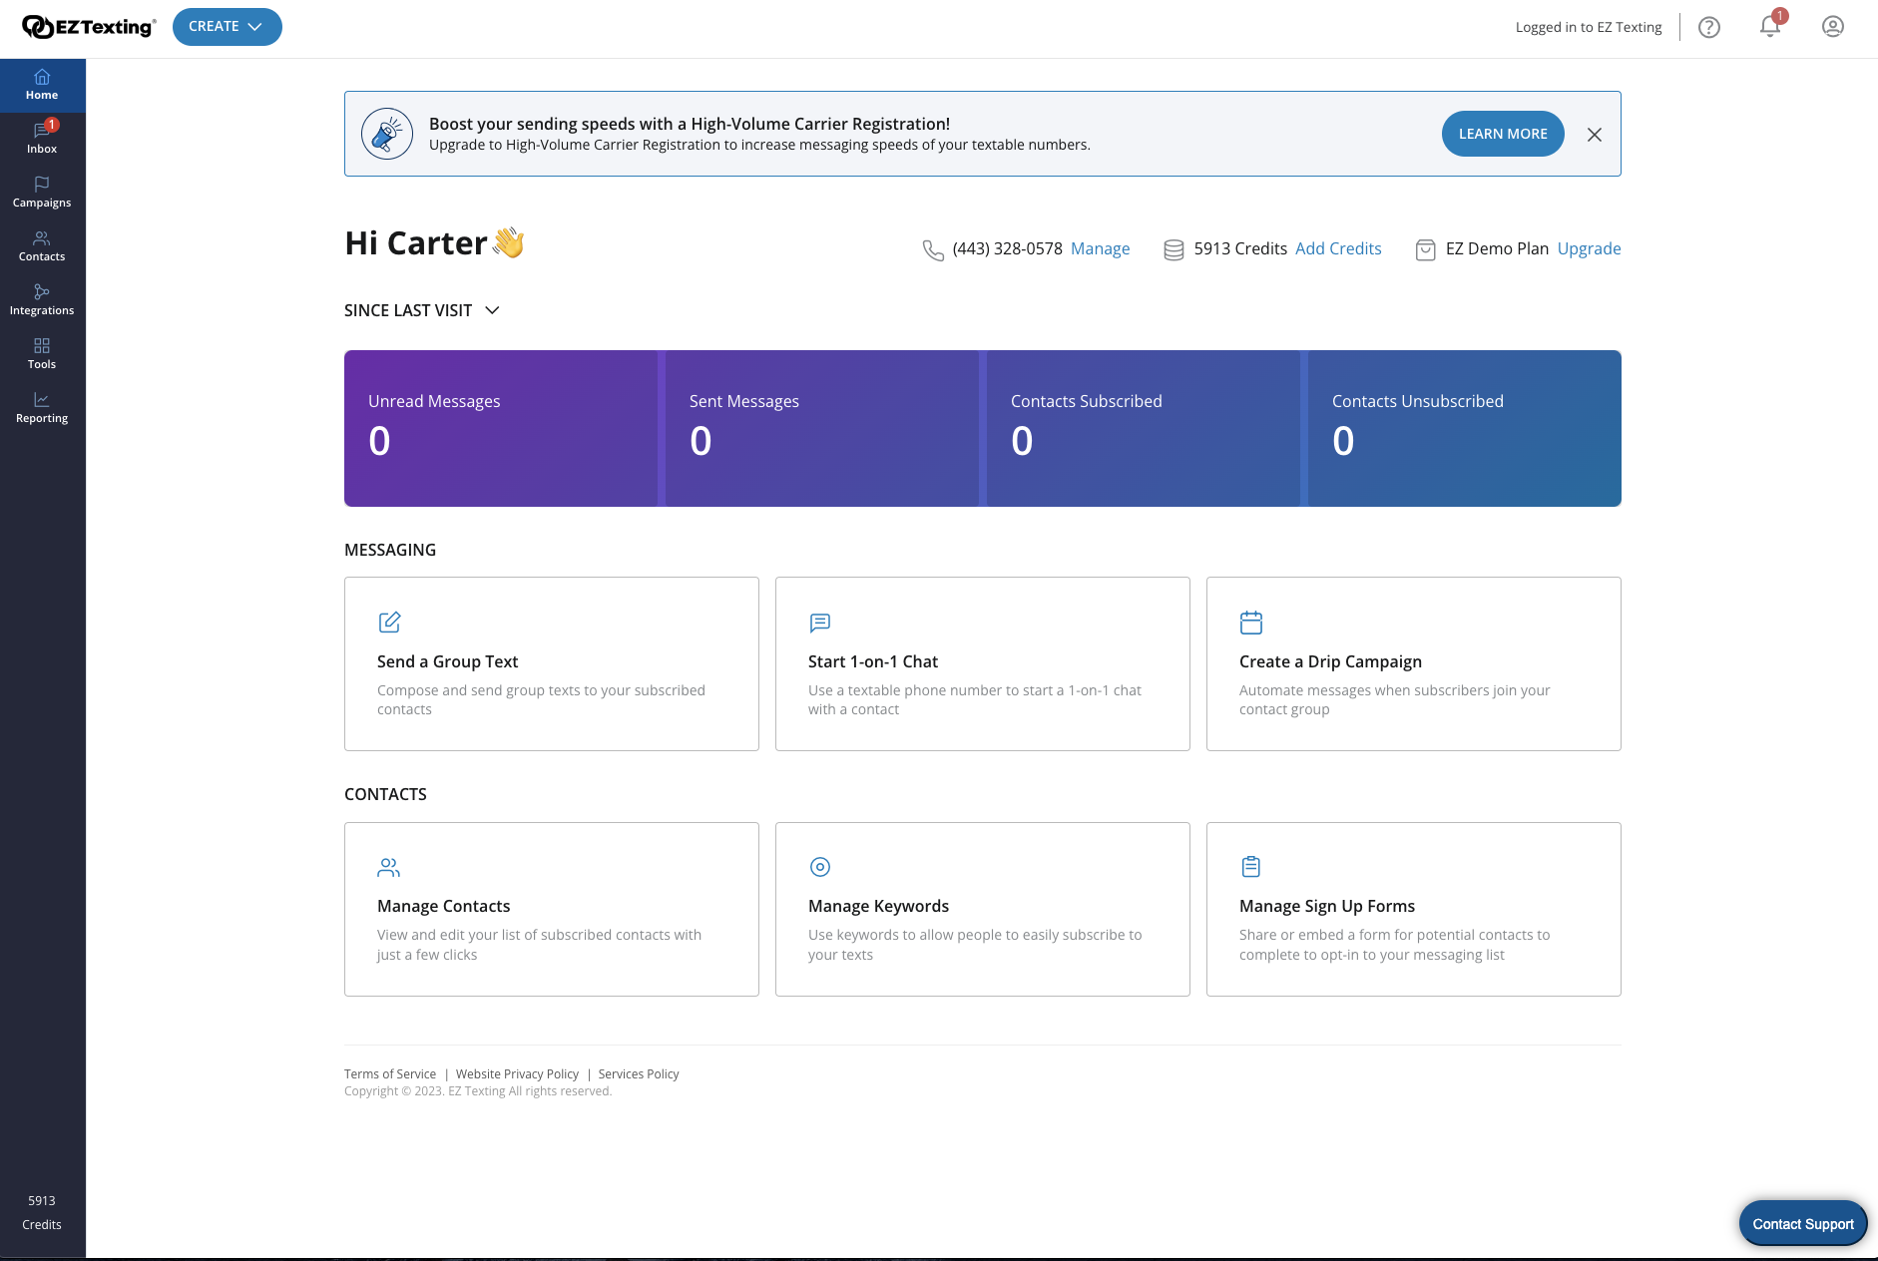Screen dimensions: 1878x1261
Task: Open the Tools sidebar section
Action: pos(42,353)
